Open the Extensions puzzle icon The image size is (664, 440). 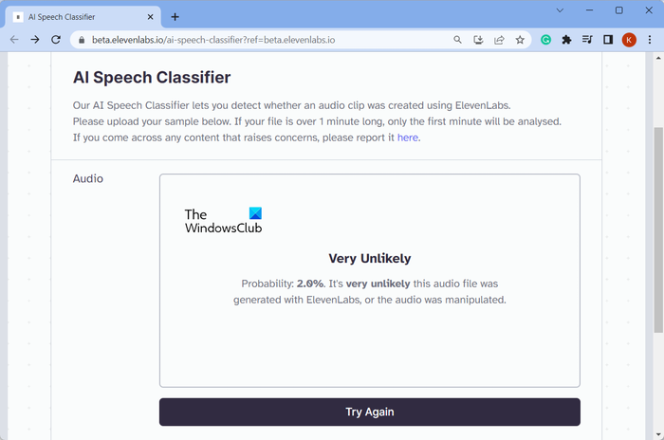click(x=567, y=40)
